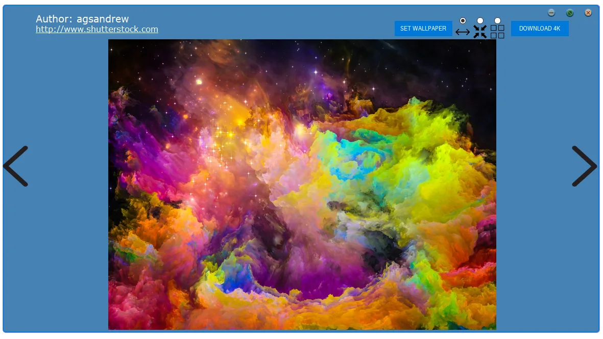603x339 pixels.
Task: Select the stretch double-headed arrow icon
Action: pyautogui.click(x=463, y=32)
